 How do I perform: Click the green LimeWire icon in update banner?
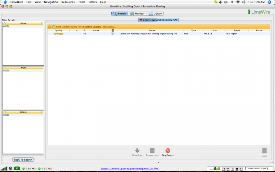[54, 27]
